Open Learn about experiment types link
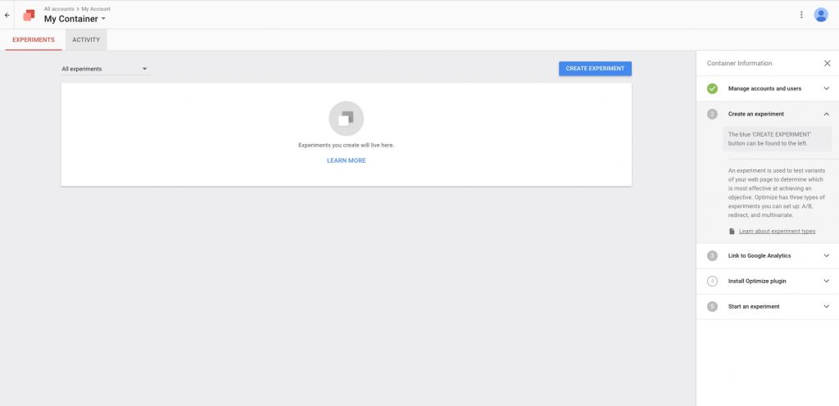839x406 pixels. tap(777, 232)
